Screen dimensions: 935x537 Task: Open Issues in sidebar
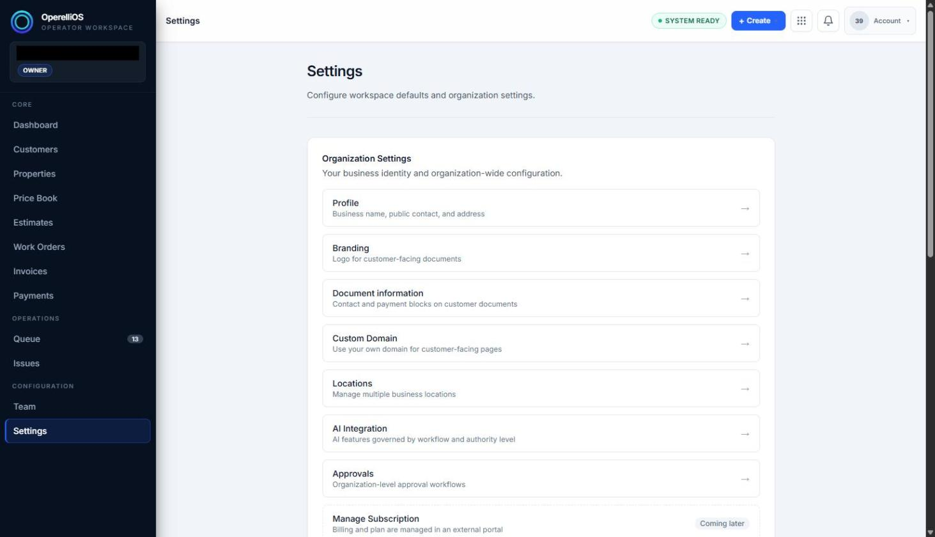pos(77,363)
